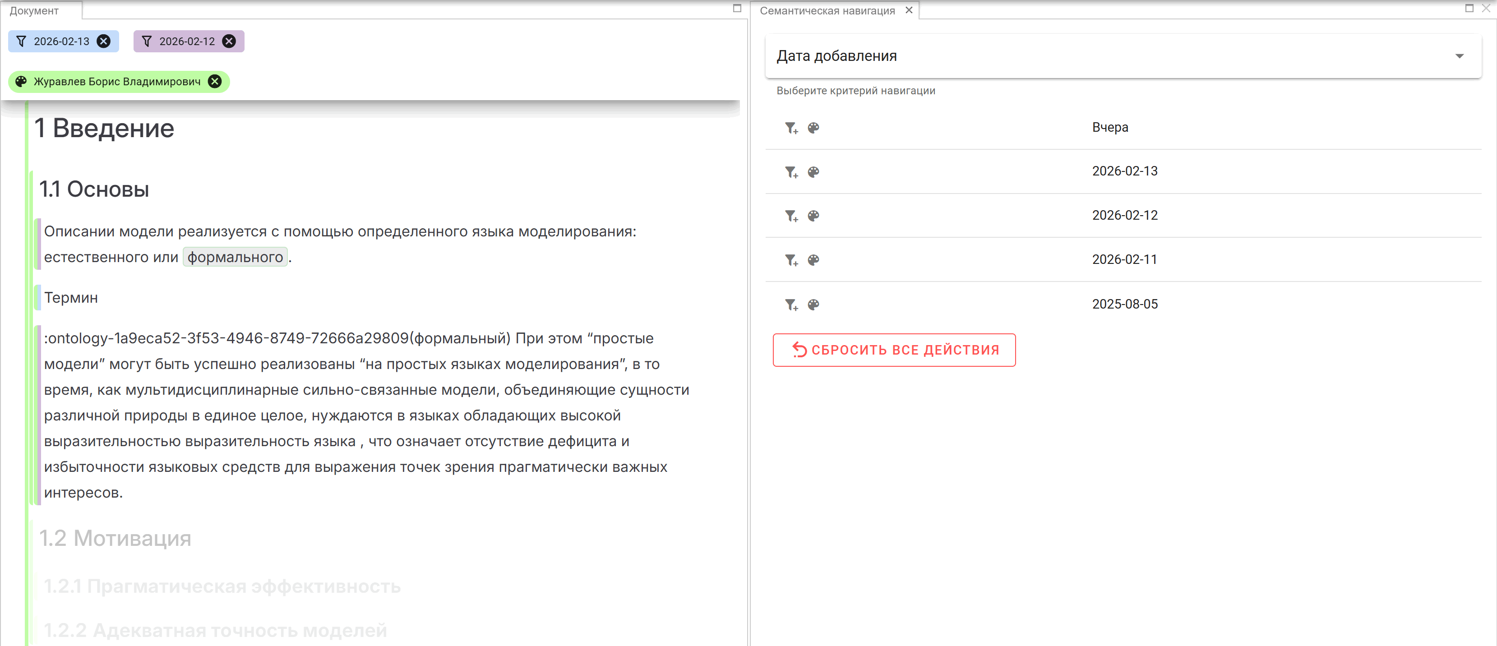Remove the 2026-02-12 filter chip
The height and width of the screenshot is (646, 1497).
click(x=229, y=41)
